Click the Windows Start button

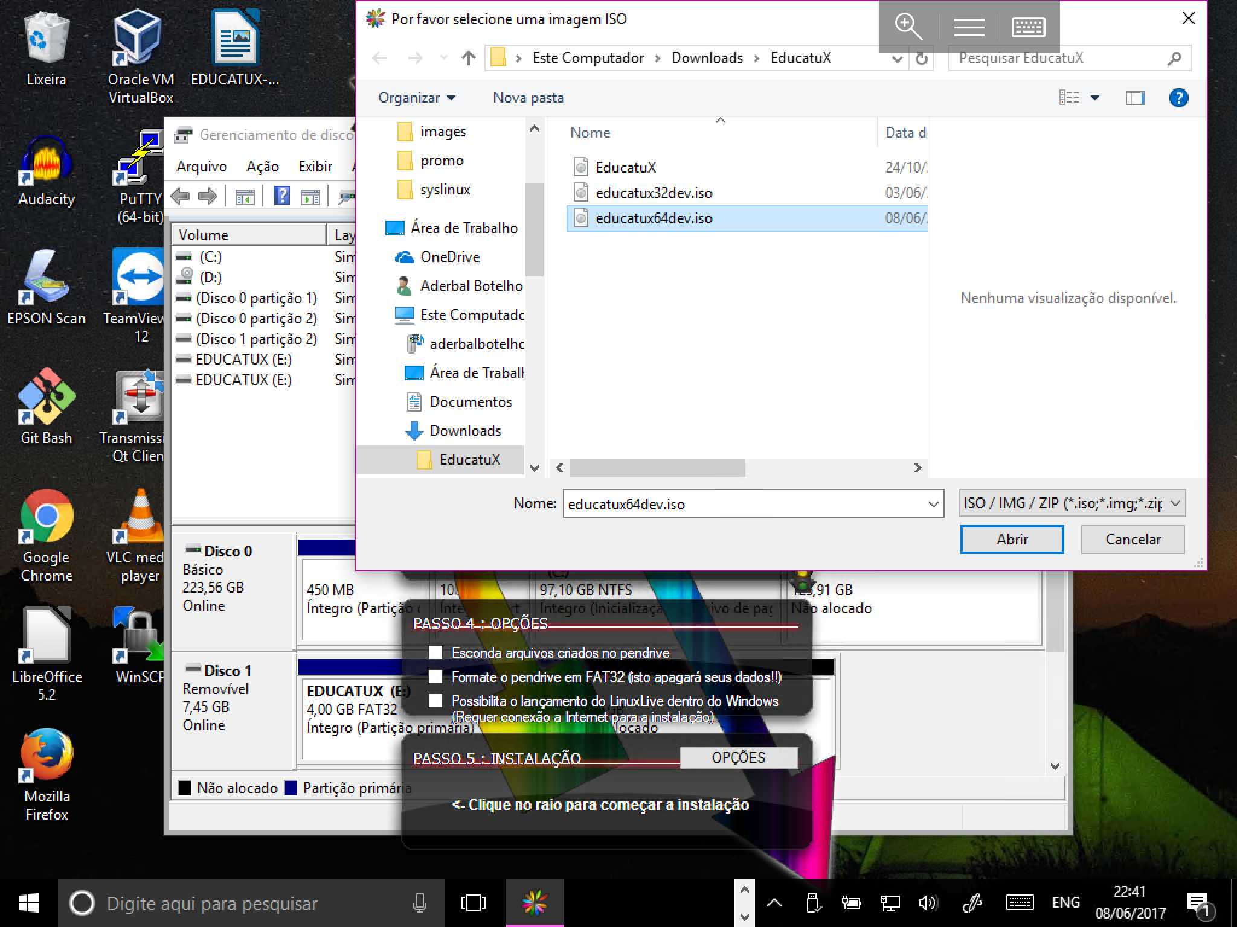(x=28, y=903)
